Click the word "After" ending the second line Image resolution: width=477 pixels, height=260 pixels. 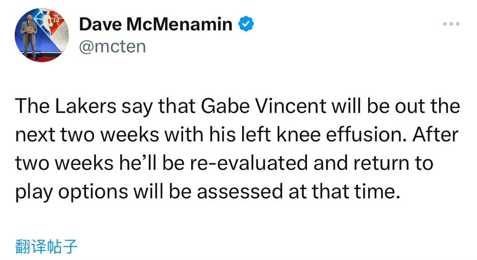(436, 135)
